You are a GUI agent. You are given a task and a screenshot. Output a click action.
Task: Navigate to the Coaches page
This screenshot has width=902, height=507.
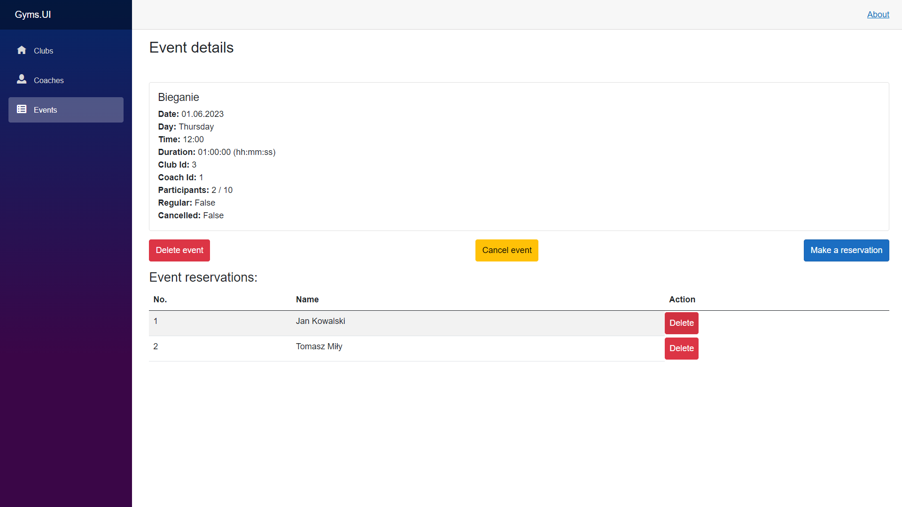click(49, 80)
